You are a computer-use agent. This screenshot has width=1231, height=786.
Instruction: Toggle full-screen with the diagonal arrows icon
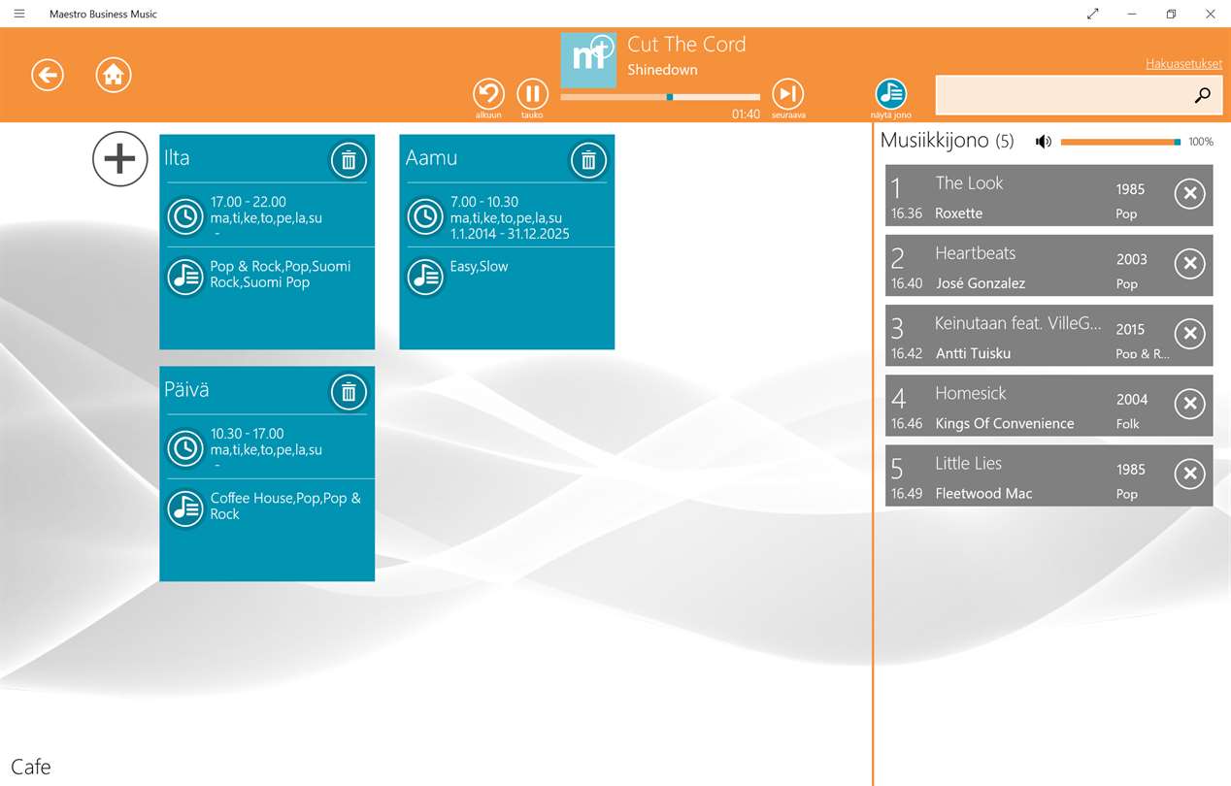pyautogui.click(x=1093, y=14)
